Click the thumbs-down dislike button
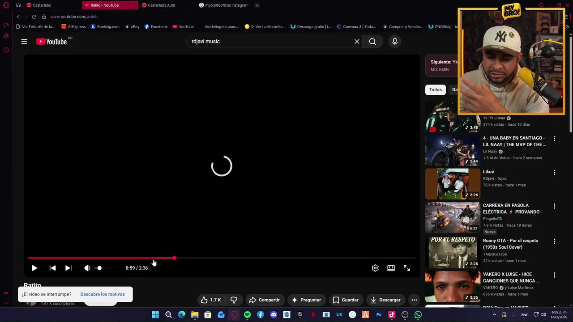 coord(234,300)
